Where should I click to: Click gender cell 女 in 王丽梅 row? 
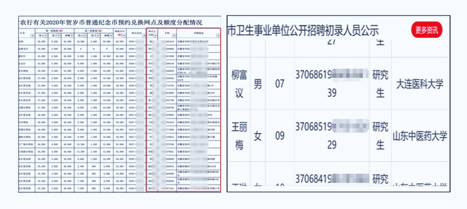coord(257,136)
